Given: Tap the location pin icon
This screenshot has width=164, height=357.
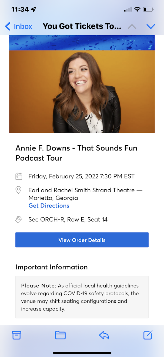Looking at the screenshot, I should (19, 190).
